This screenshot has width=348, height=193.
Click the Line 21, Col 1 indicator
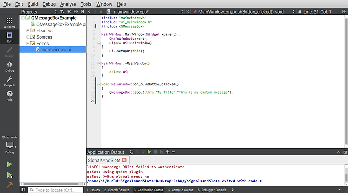click(317, 12)
